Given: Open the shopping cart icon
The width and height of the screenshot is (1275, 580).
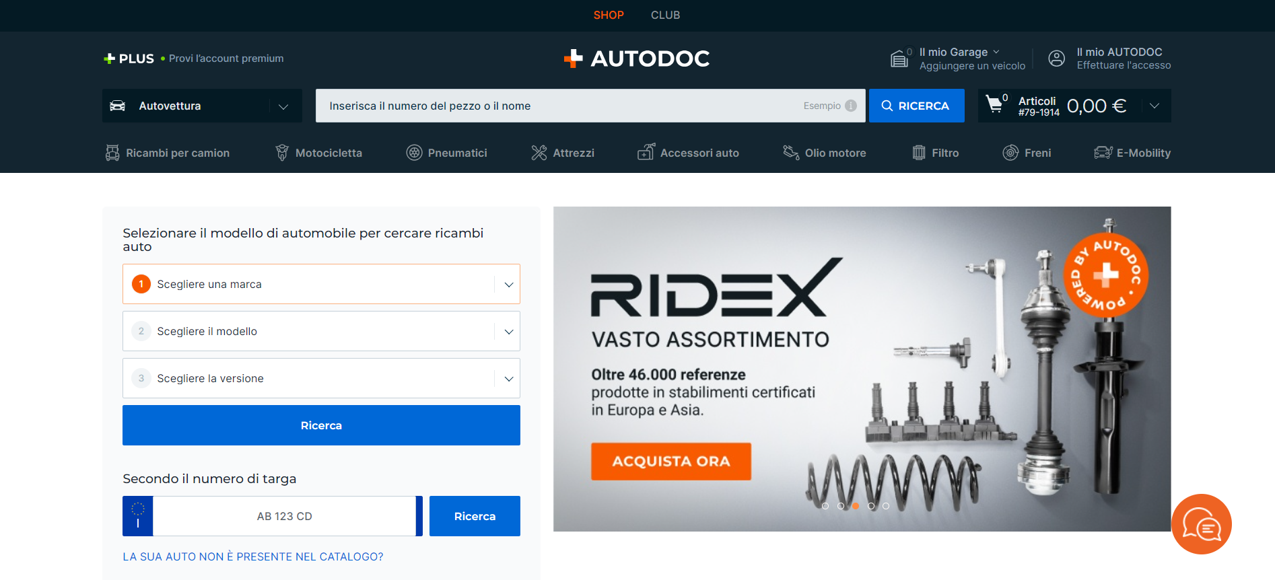Looking at the screenshot, I should click(x=994, y=104).
